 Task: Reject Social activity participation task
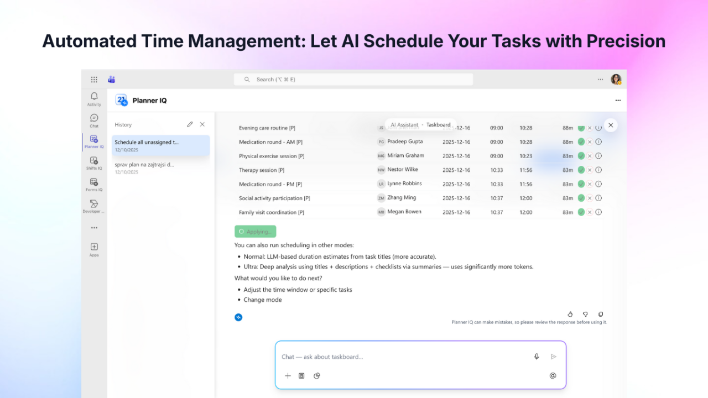[x=590, y=198]
